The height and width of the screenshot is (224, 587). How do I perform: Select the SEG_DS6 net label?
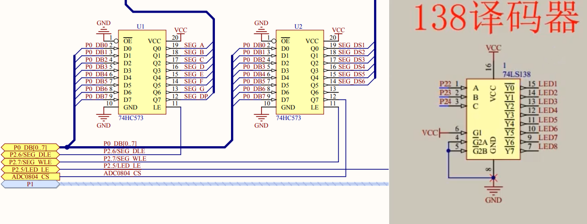(351, 82)
